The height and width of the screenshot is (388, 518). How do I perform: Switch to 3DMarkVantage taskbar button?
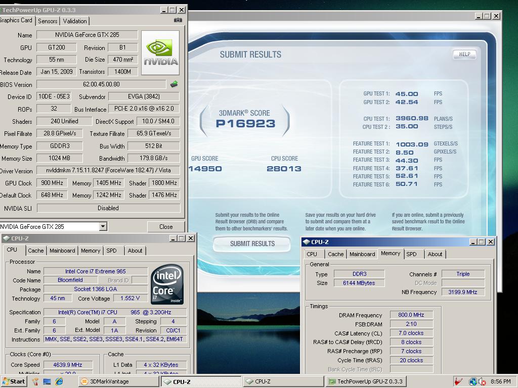(118, 381)
